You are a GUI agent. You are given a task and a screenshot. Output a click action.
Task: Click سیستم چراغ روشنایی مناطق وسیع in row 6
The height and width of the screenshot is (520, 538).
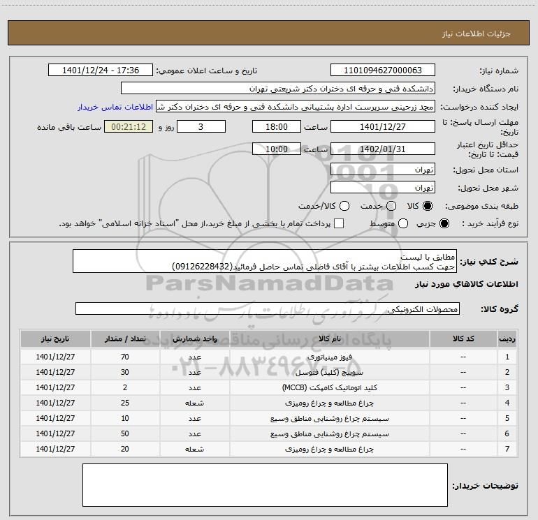329,434
